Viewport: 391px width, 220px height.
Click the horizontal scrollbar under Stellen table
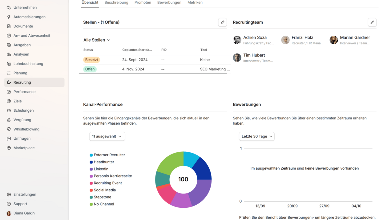click(153, 74)
